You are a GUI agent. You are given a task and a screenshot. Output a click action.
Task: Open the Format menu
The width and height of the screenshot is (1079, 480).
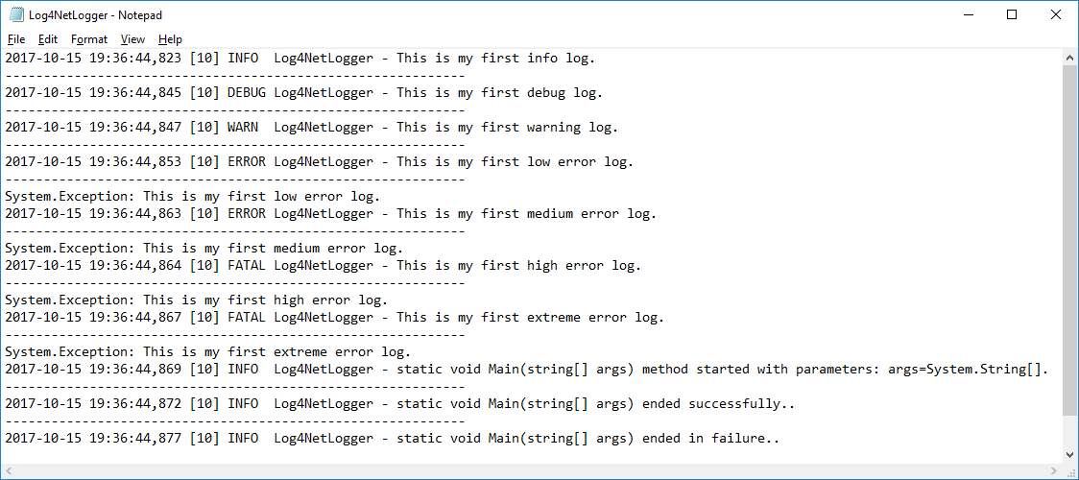tap(88, 39)
